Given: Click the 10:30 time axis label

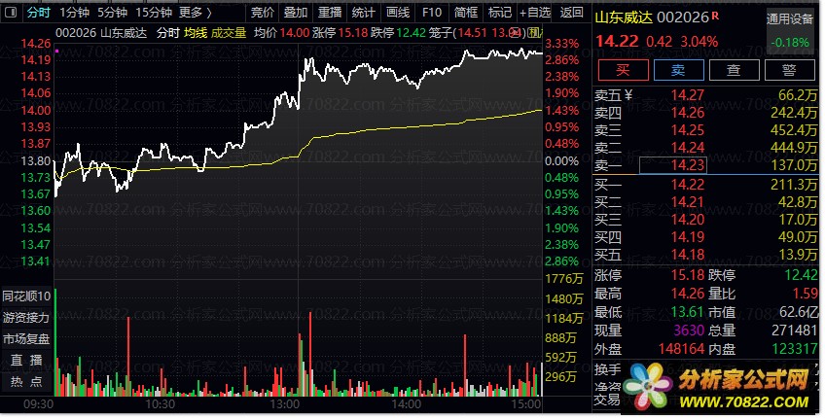Looking at the screenshot, I should coord(160,404).
